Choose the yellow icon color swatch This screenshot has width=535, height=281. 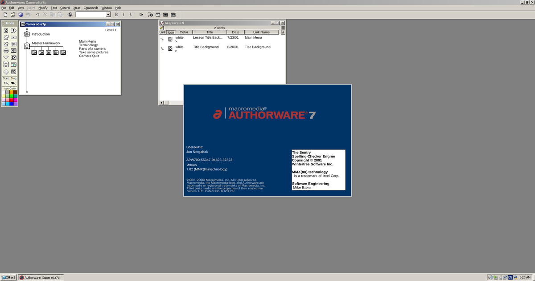coord(4,96)
